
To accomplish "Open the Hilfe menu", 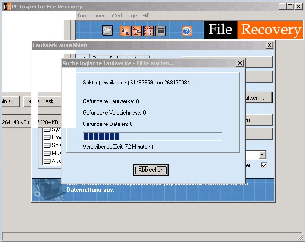I will click(x=147, y=16).
